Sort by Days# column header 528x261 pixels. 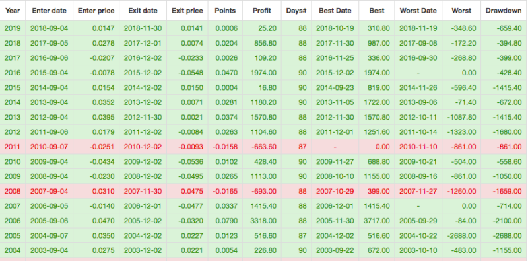[296, 11]
